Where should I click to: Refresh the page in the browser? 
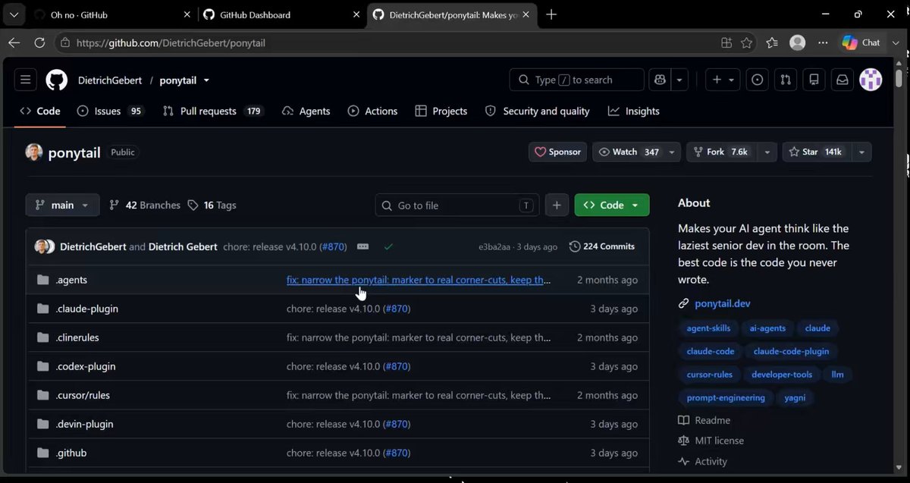click(x=39, y=43)
